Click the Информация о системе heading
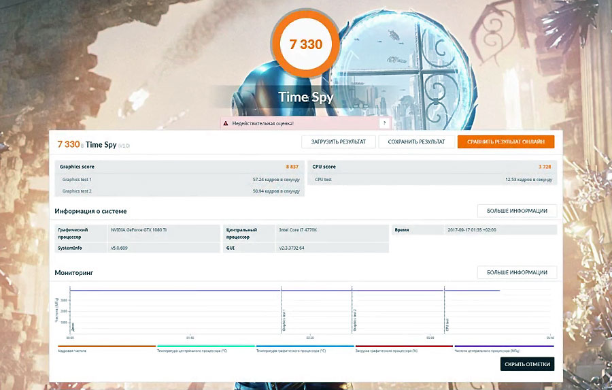612x390 pixels. 90,211
